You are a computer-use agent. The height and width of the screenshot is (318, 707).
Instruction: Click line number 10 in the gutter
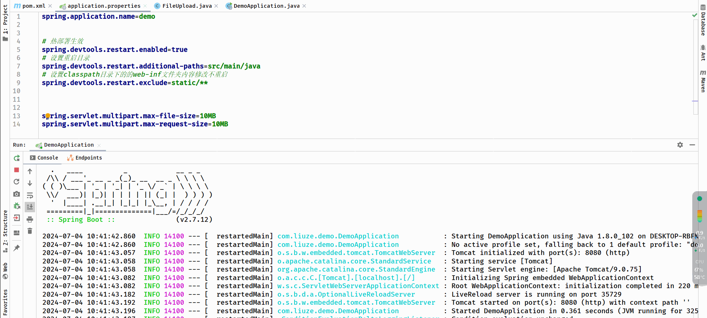[x=17, y=91]
